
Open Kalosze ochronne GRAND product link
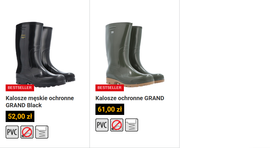pos(130,98)
